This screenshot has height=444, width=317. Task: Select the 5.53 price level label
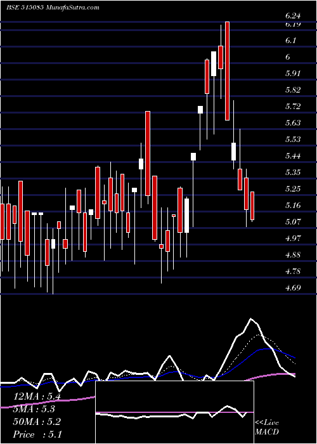[293, 140]
